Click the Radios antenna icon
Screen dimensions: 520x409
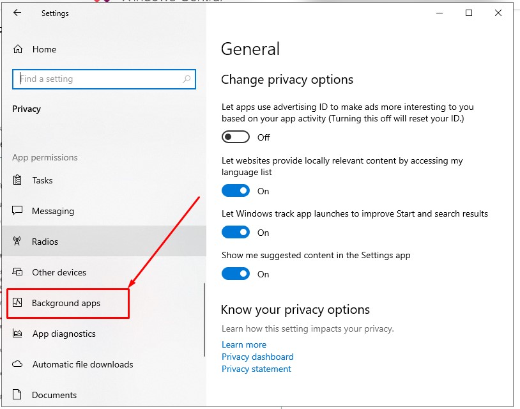tap(17, 241)
